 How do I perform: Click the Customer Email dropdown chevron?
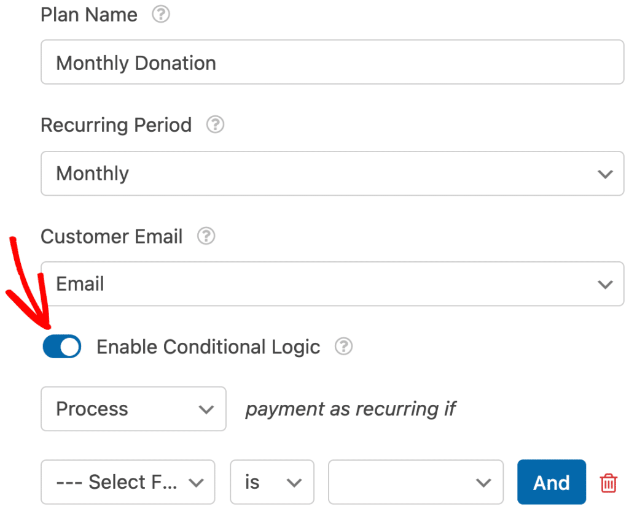pyautogui.click(x=606, y=284)
